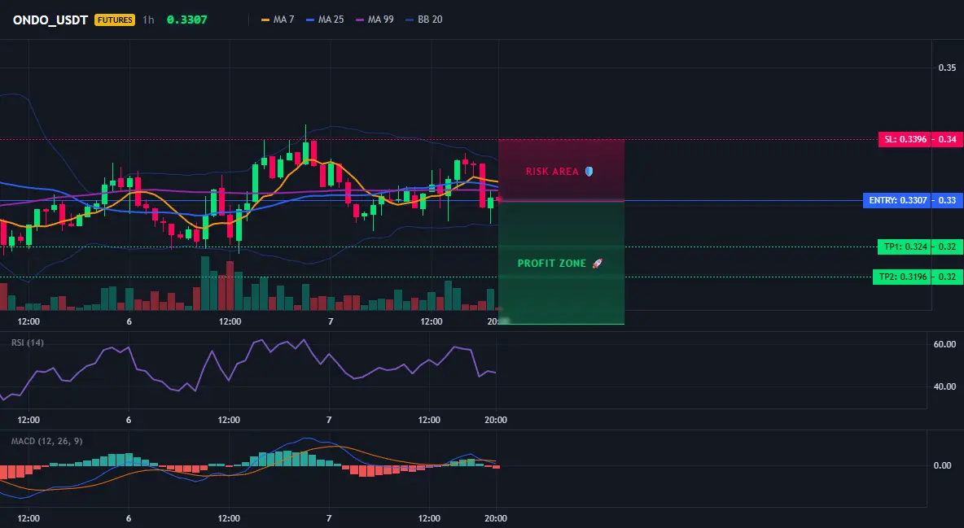Viewport: 964px width, 528px height.
Task: Click the rocket icon beside PROFIT ZONE
Action: coord(597,263)
